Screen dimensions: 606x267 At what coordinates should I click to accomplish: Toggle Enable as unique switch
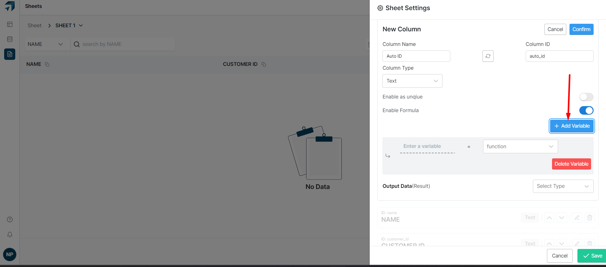586,97
